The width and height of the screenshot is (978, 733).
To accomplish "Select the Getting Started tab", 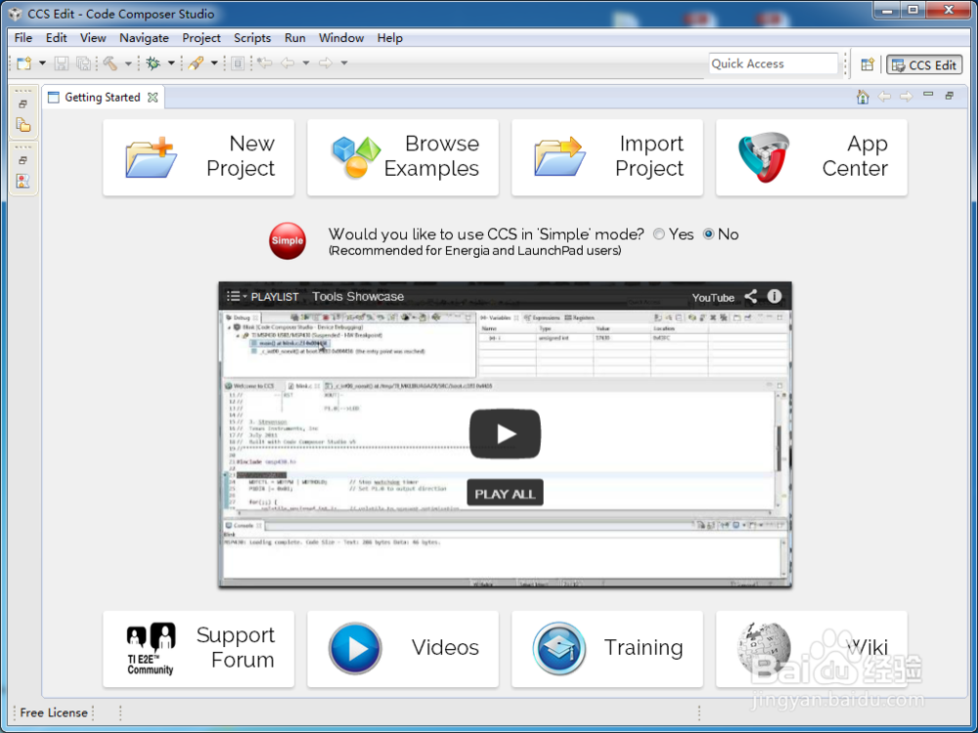I will pyautogui.click(x=103, y=97).
